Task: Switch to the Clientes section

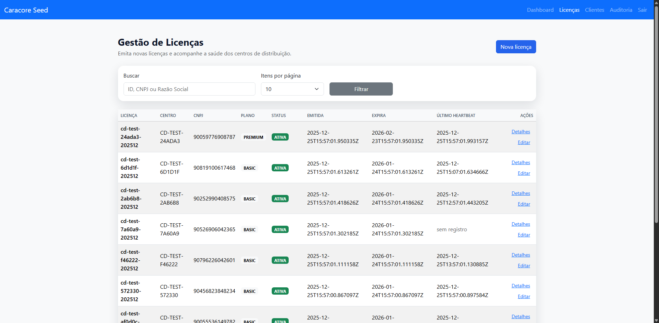Action: click(594, 10)
